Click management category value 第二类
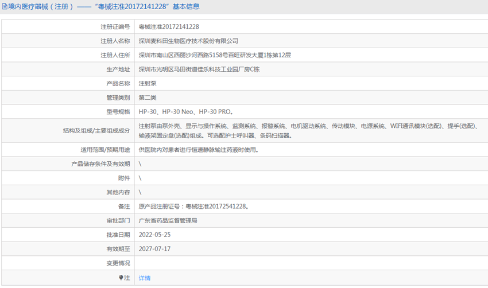This screenshot has height=288, width=488. click(147, 98)
